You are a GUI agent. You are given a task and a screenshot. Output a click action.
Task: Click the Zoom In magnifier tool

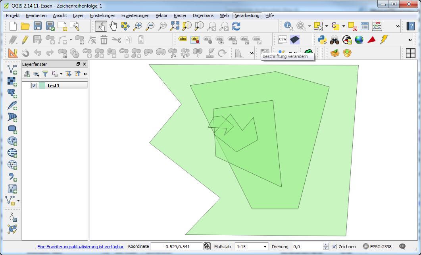pyautogui.click(x=138, y=26)
